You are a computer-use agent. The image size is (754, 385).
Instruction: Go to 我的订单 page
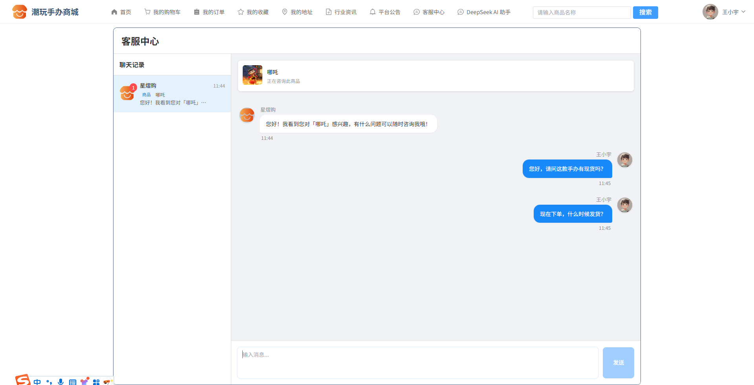[209, 12]
